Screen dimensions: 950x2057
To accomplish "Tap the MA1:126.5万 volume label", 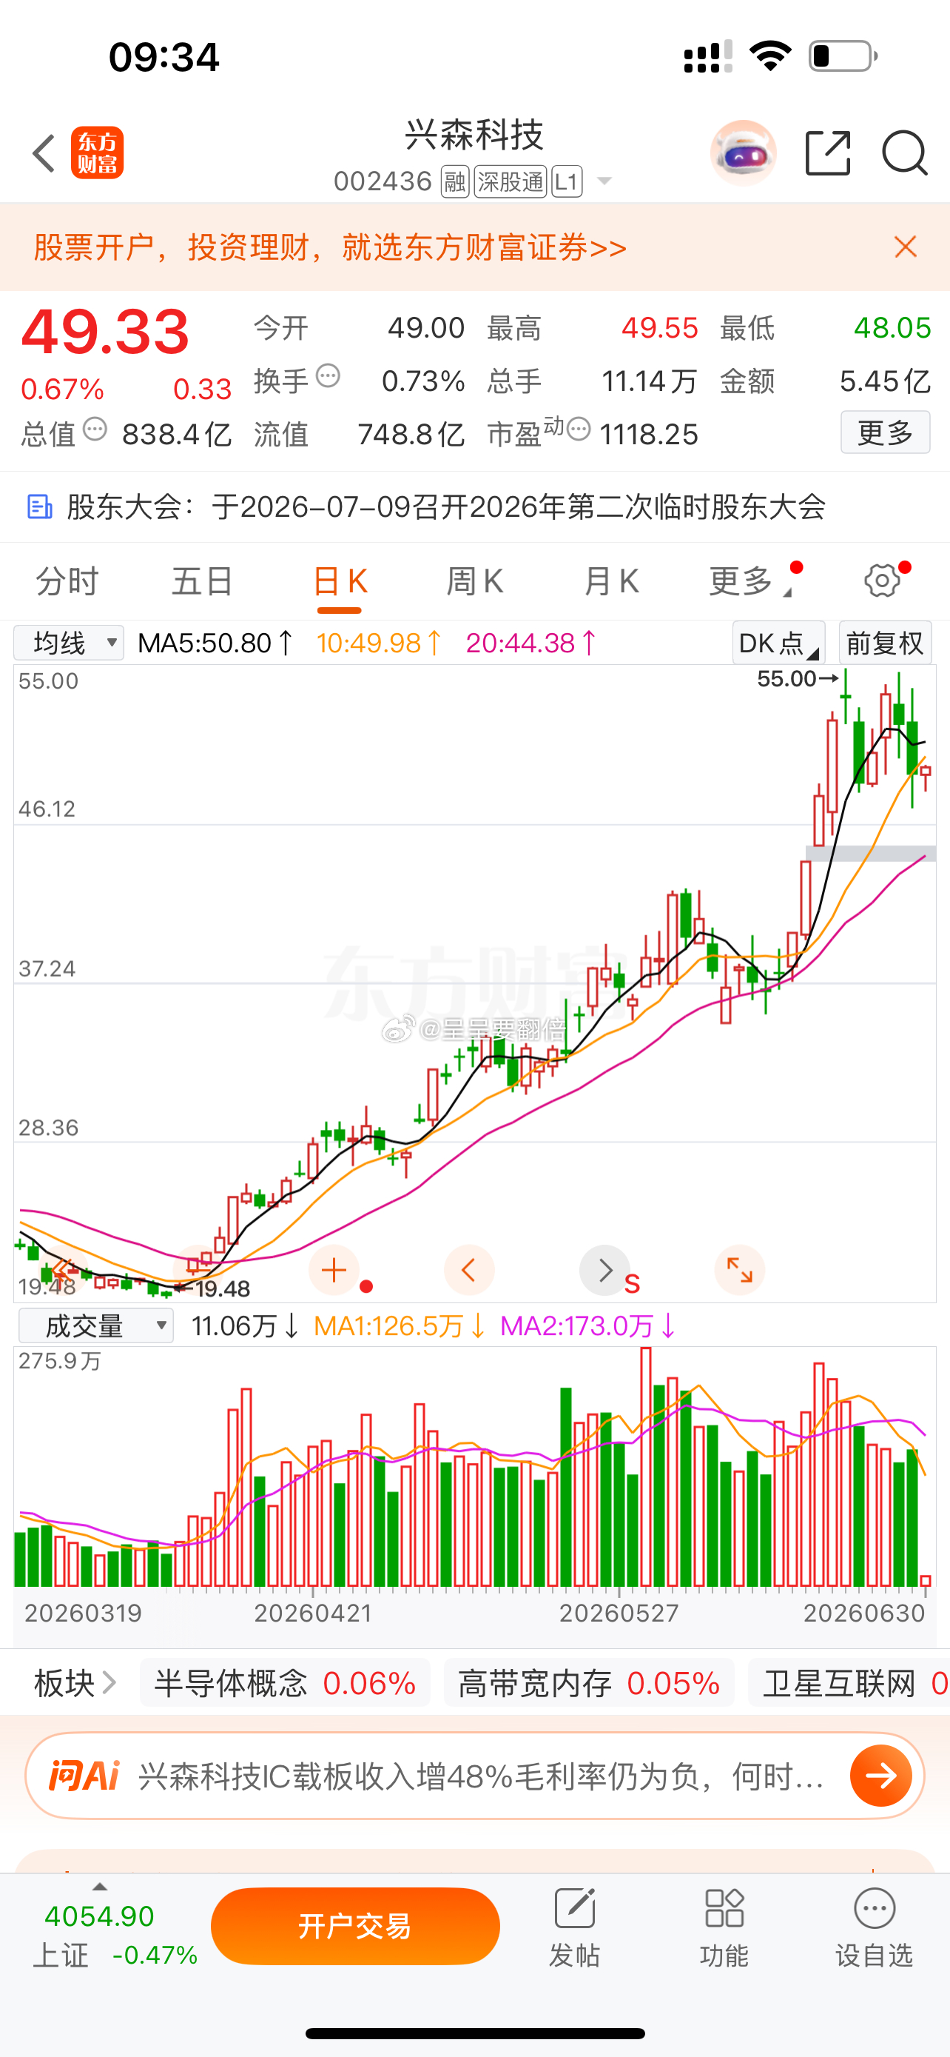I will click(x=399, y=1326).
